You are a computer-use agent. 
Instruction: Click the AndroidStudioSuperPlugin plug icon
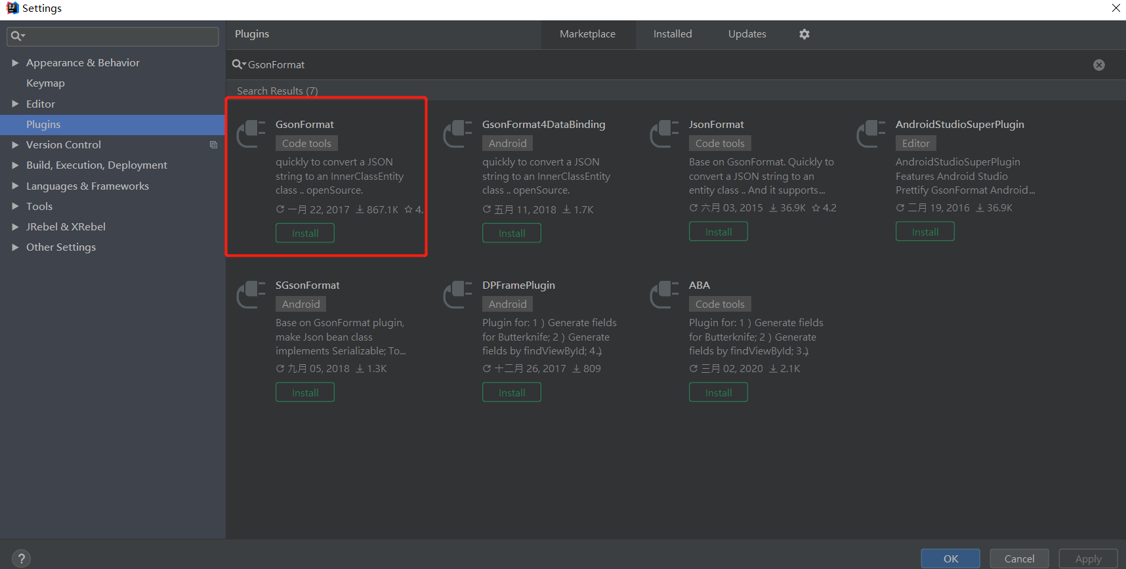871,133
